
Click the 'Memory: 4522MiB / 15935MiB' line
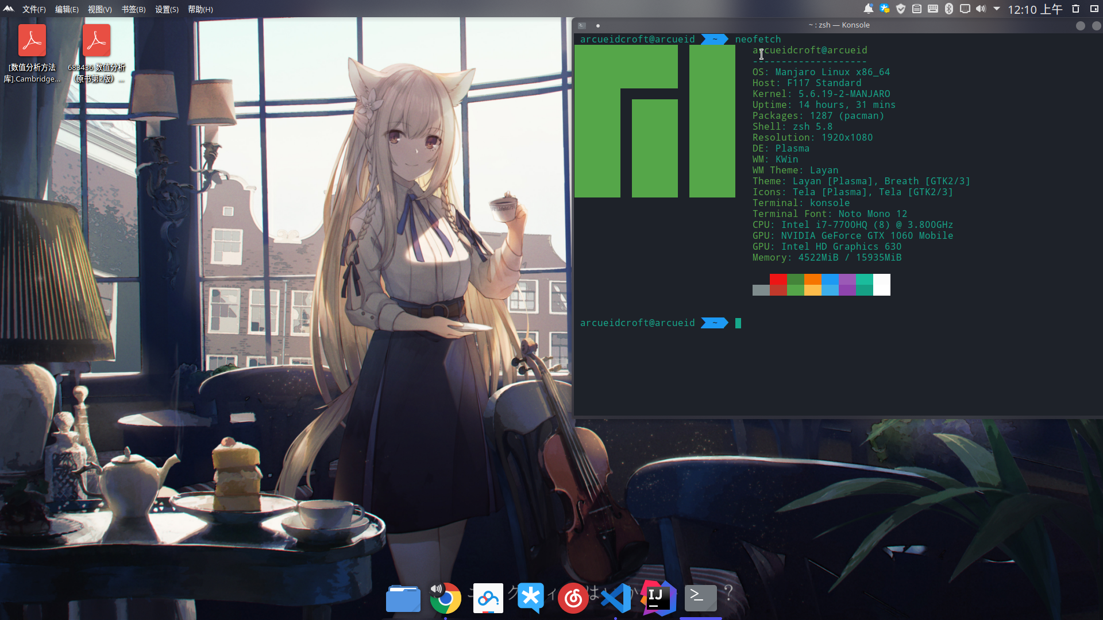click(827, 257)
